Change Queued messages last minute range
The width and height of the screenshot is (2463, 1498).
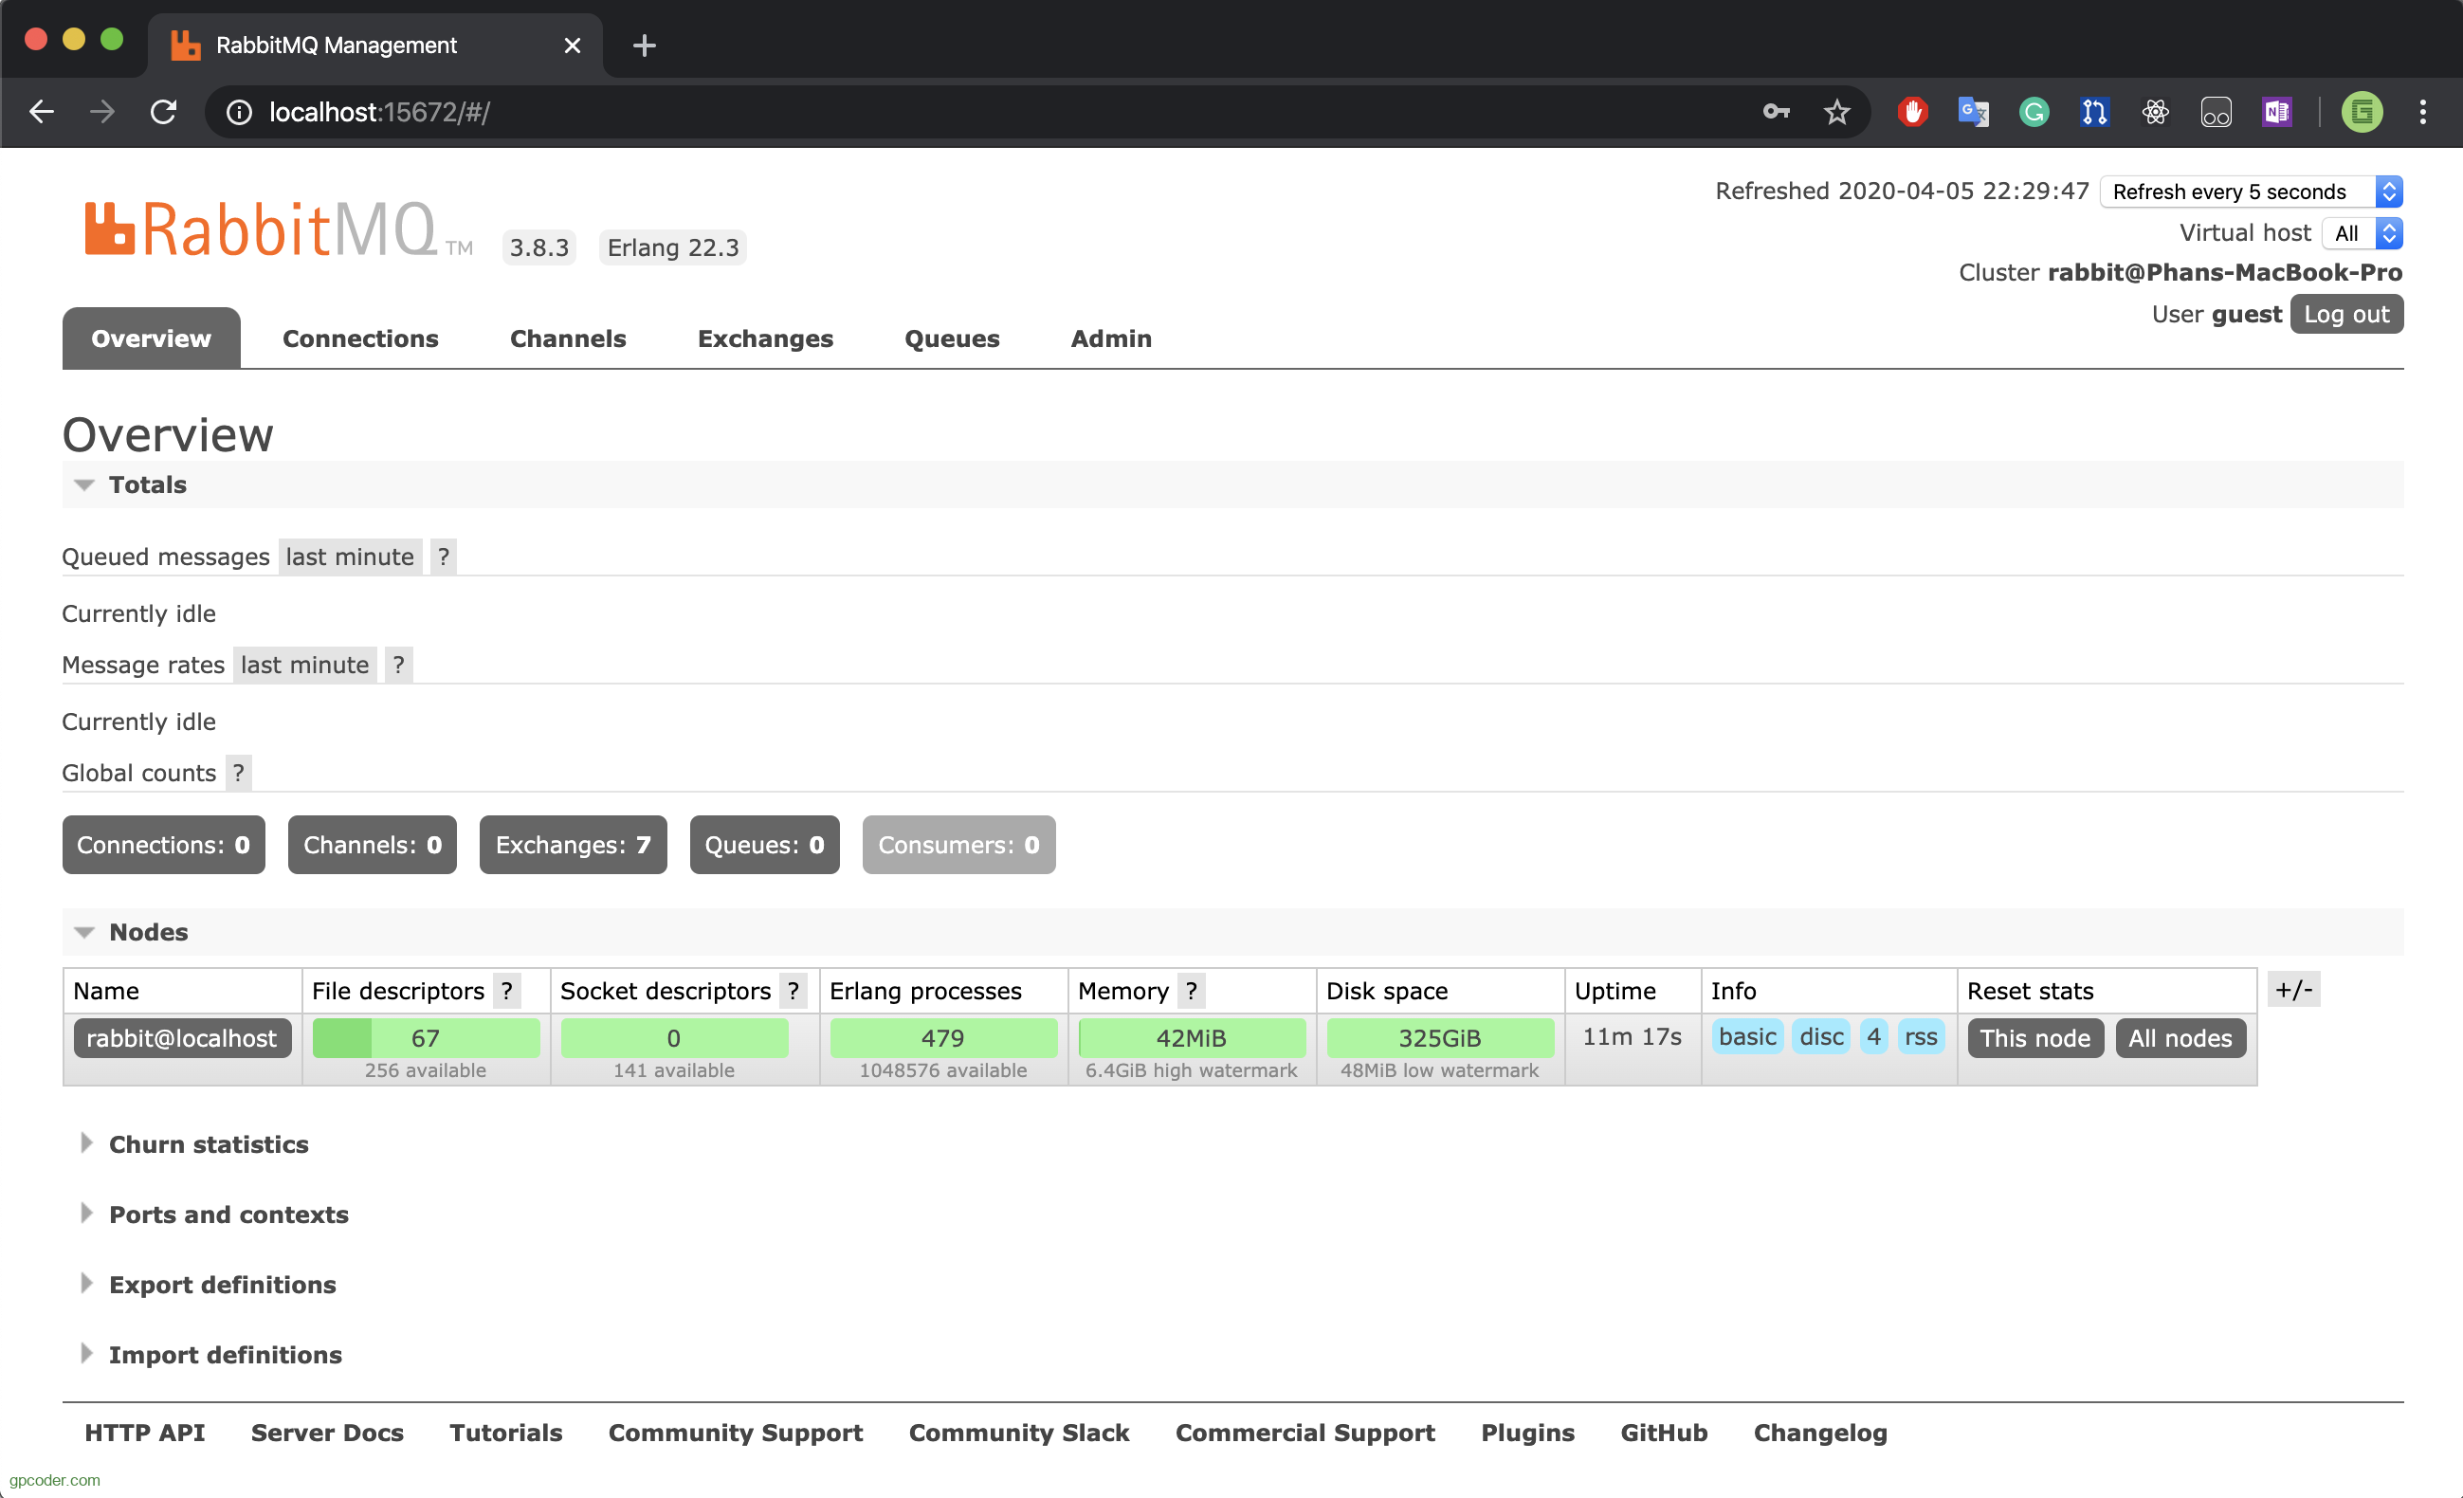(350, 557)
